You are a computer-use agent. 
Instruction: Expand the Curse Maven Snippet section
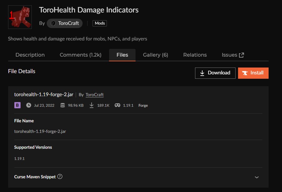257,177
